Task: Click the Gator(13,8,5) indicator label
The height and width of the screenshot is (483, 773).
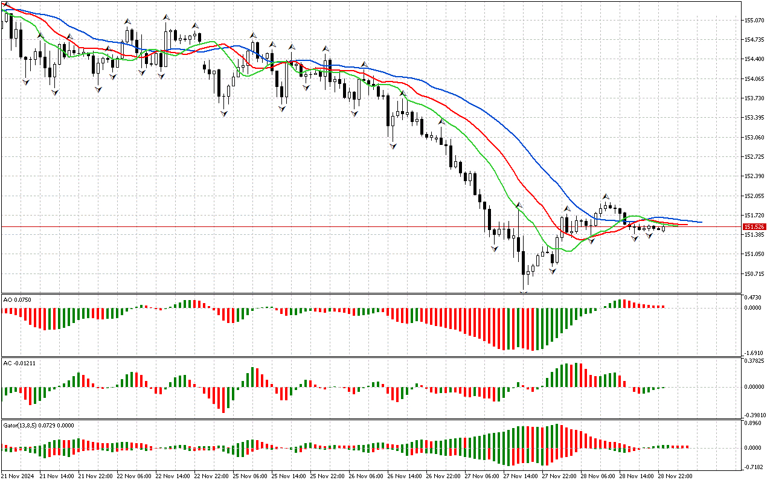Action: click(38, 425)
